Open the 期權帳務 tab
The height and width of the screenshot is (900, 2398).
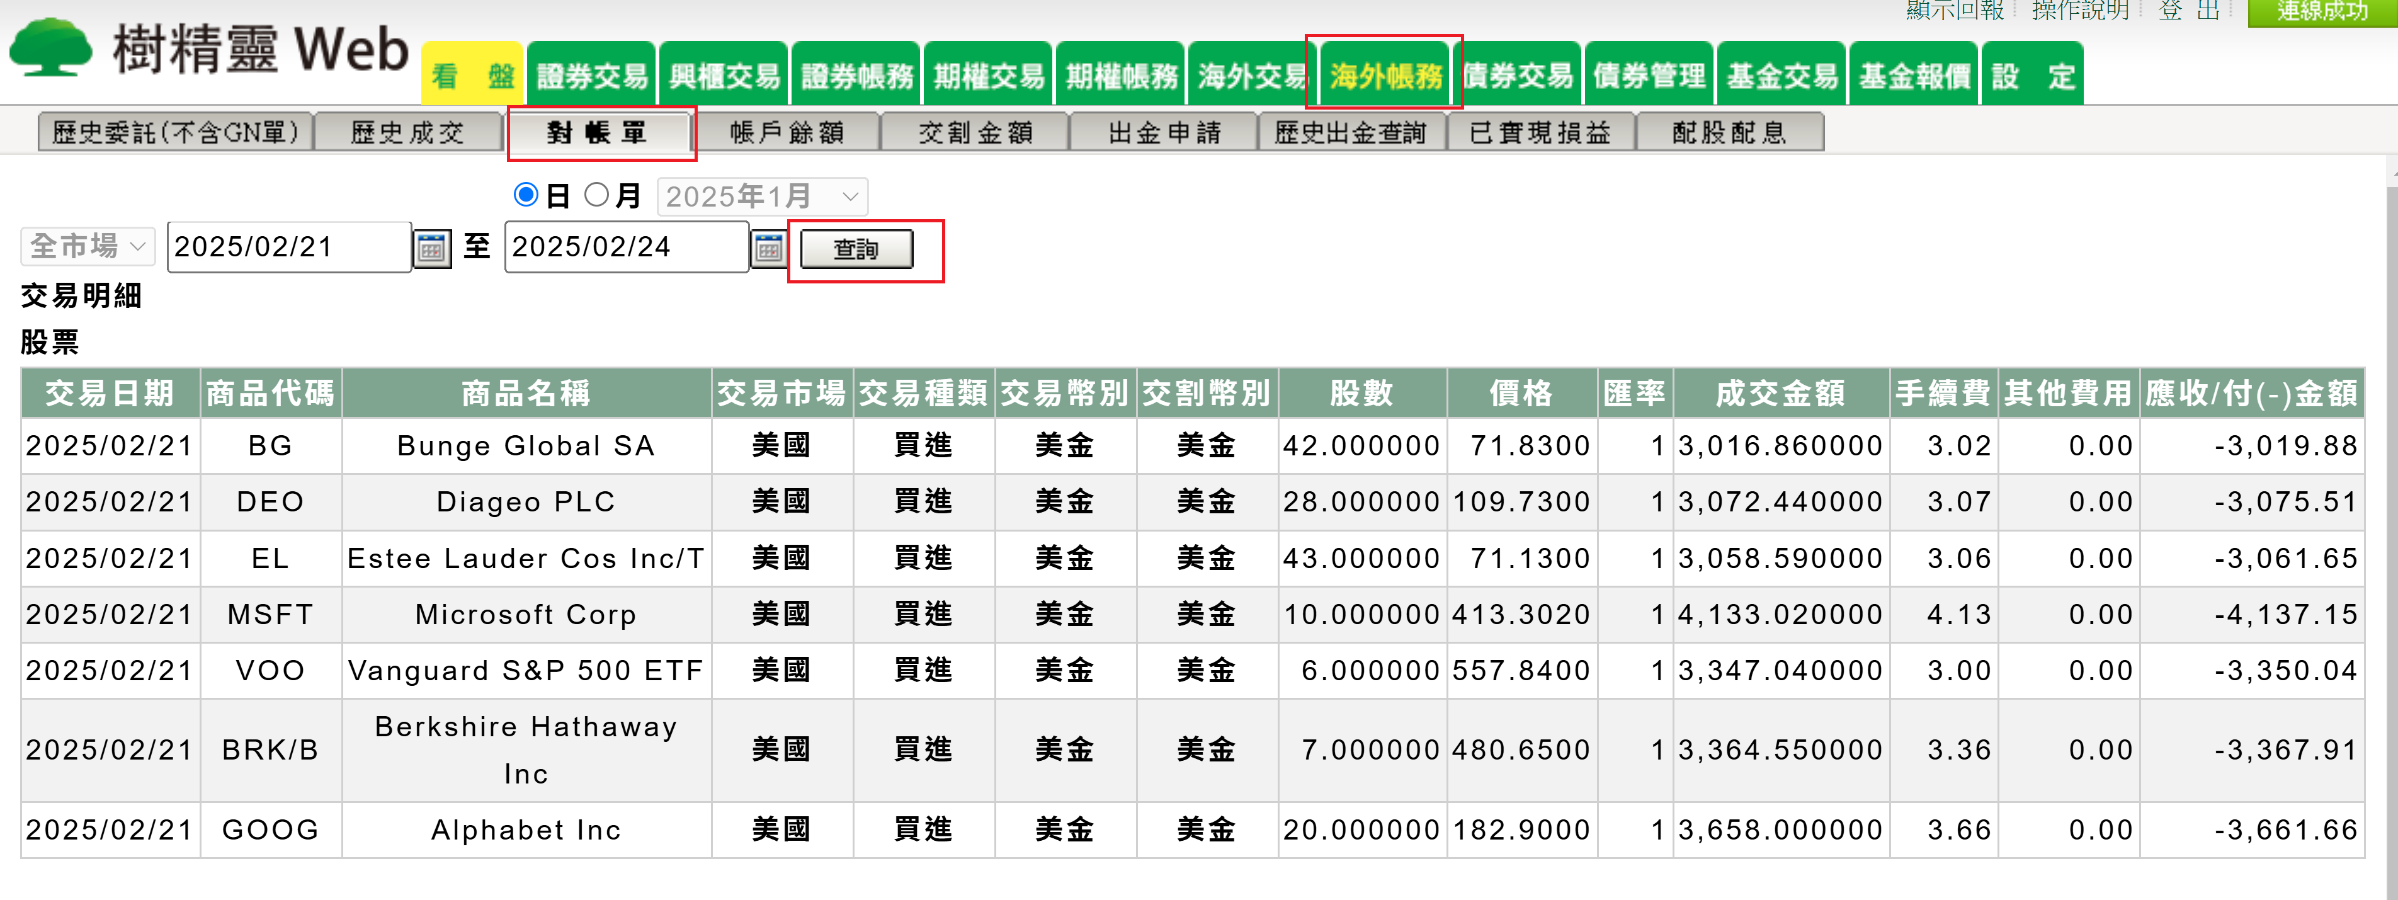(x=1121, y=74)
